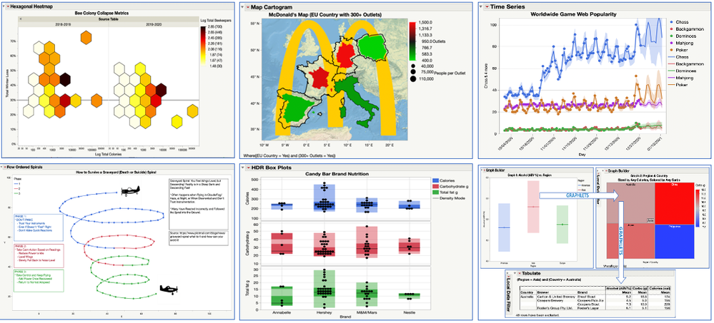Click Poland on the McDonald's map
This screenshot has width=714, height=323.
coord(372,48)
